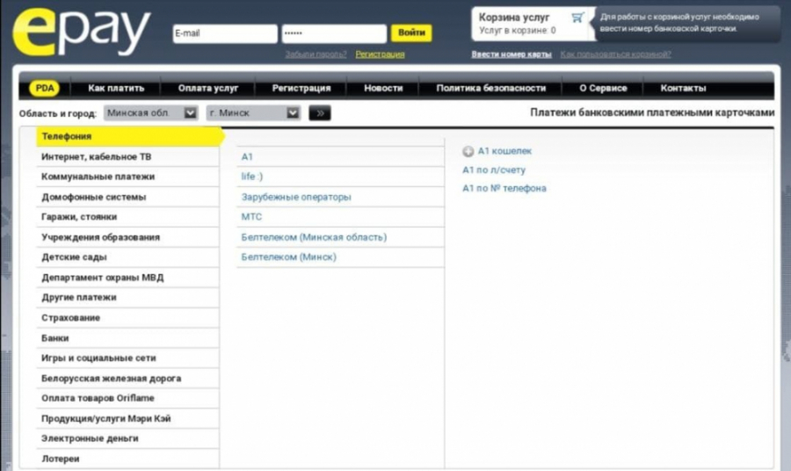Viewport: 791px width, 471px height.
Task: Select Оплата товаров Oriflame category
Action: (x=127, y=398)
